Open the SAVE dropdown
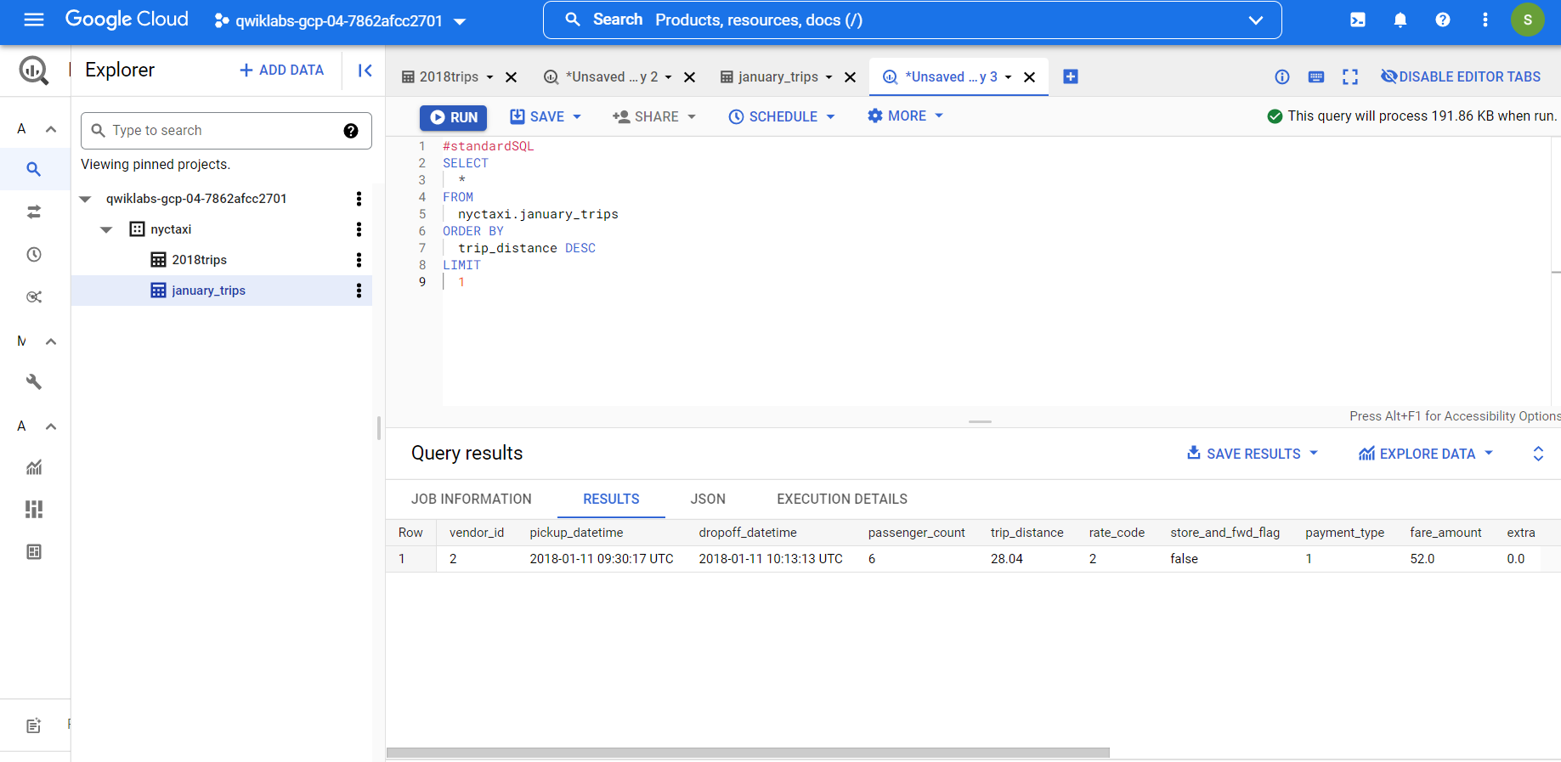Viewport: 1561px width, 762px height. [546, 116]
